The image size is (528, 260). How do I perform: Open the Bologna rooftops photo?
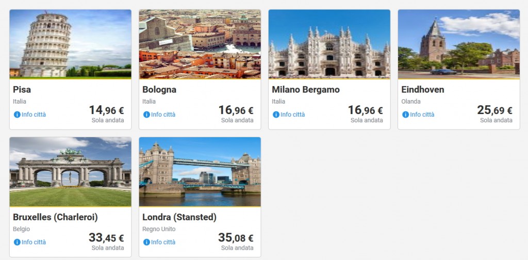(x=200, y=44)
